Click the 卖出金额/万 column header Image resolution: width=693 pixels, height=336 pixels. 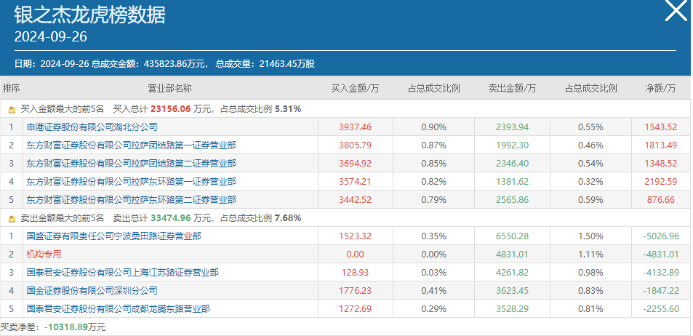(512, 89)
